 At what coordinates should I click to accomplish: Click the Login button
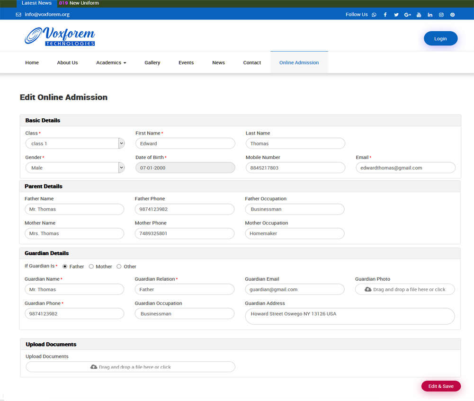pyautogui.click(x=440, y=38)
